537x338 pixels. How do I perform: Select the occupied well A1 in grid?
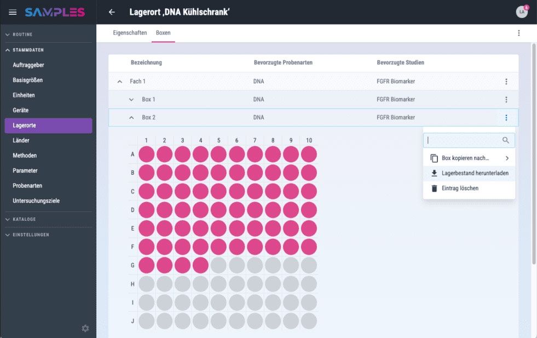(147, 154)
